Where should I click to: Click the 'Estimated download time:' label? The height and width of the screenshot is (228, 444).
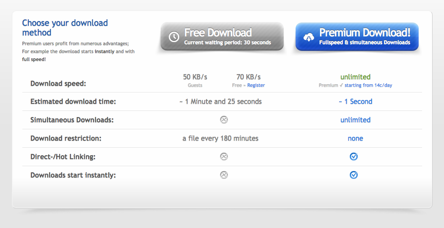[x=73, y=101]
